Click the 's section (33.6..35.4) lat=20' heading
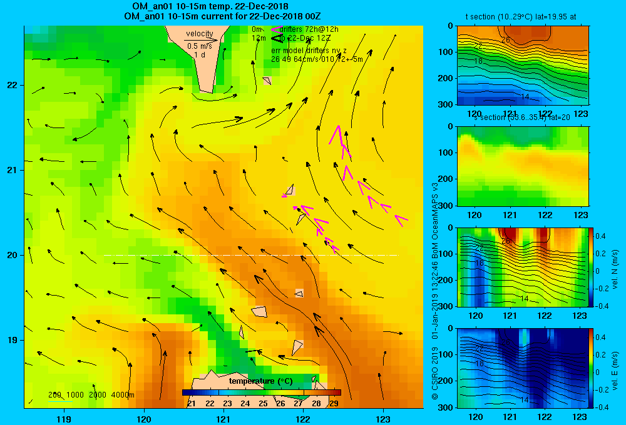Viewport: 626px width, 425px height. [x=522, y=117]
